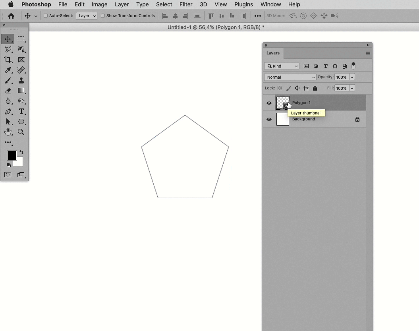Choose the Path Selection tool
Screen dimensions: 419x331
point(8,122)
